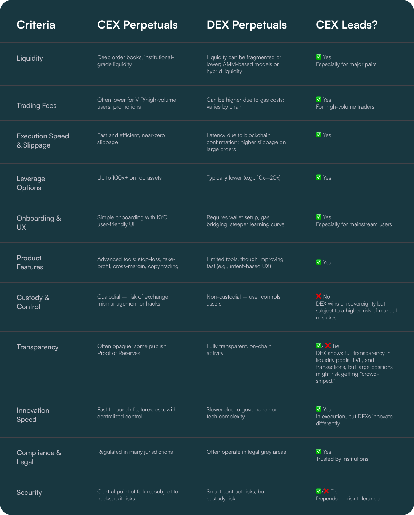Select the CEX Perpetuals column header
Viewport: 414px width, 515px height.
click(137, 25)
